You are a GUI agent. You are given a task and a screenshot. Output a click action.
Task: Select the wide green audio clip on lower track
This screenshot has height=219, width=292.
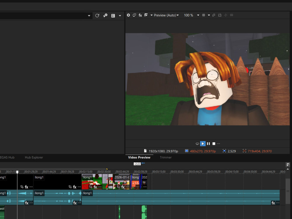(x=144, y=212)
